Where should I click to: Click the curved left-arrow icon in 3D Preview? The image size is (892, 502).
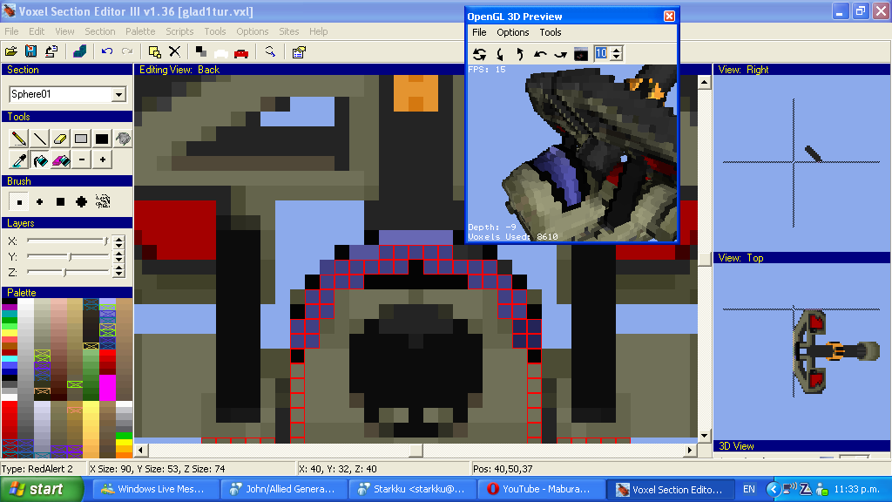(x=540, y=54)
